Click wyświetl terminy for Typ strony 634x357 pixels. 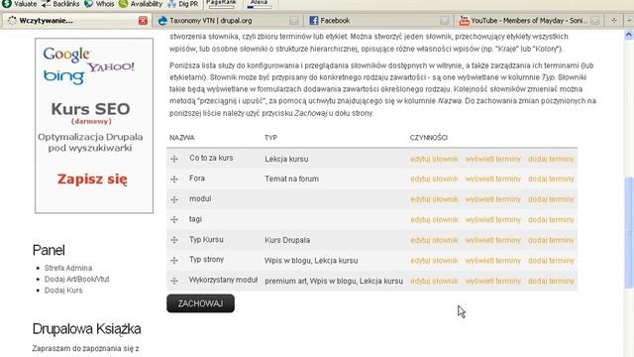point(493,261)
